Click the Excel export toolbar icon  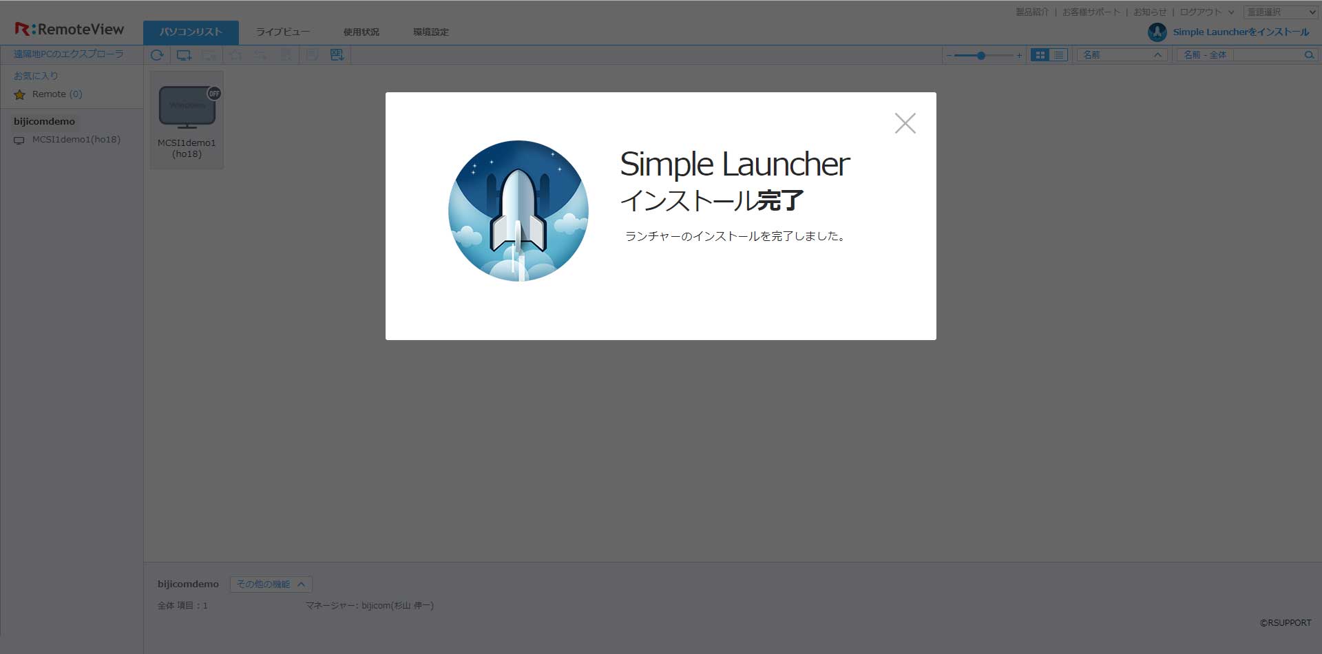click(337, 55)
